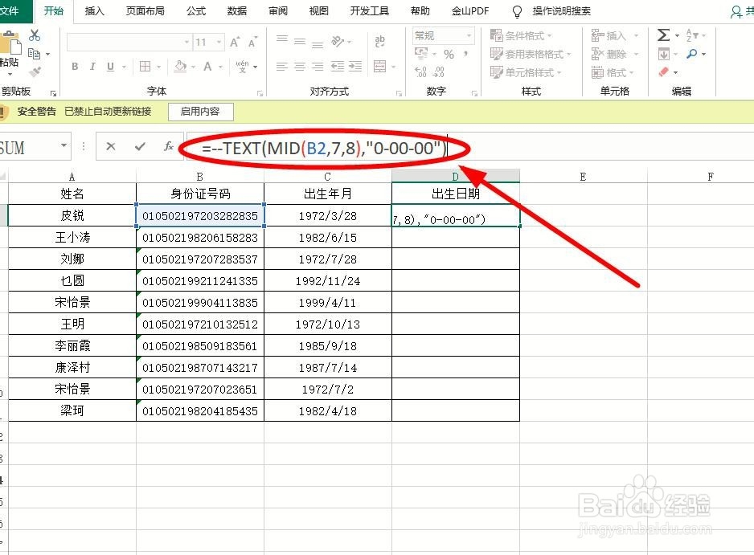Viewport: 754px width, 555px height.
Task: Click the Increase Decimal icon
Action: (420, 72)
